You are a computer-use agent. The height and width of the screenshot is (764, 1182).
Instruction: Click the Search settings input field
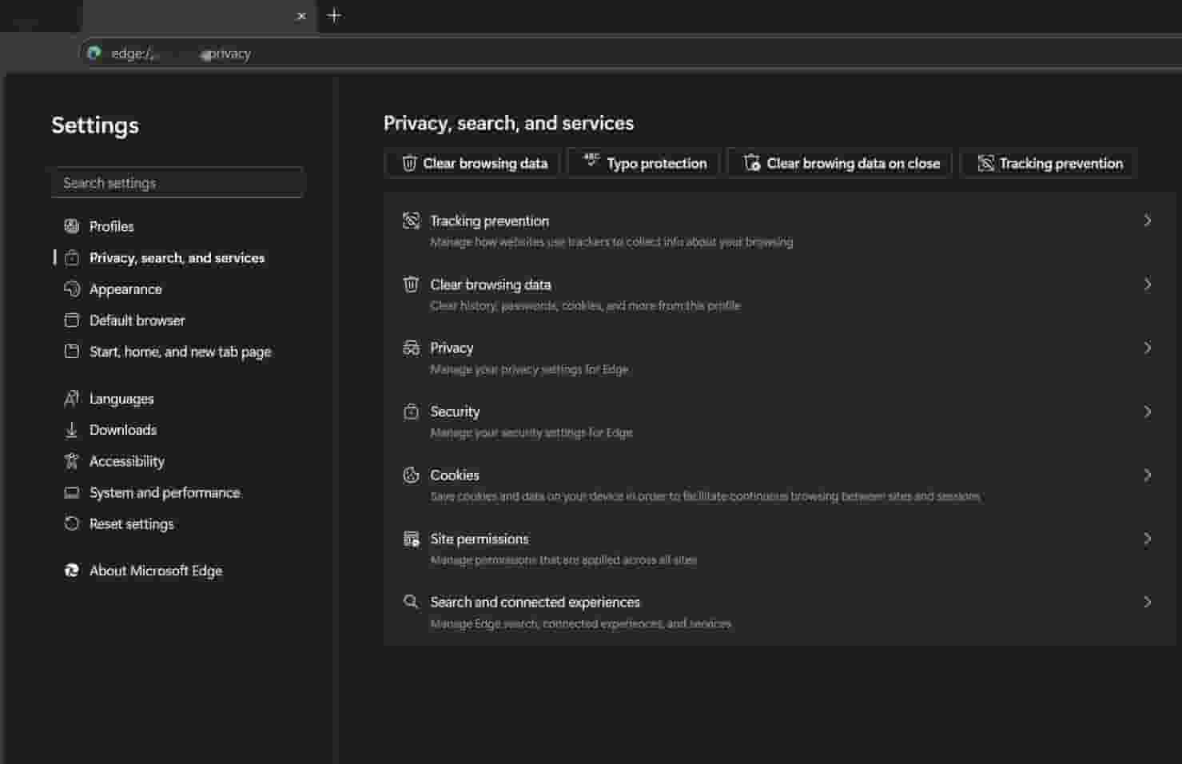(177, 183)
